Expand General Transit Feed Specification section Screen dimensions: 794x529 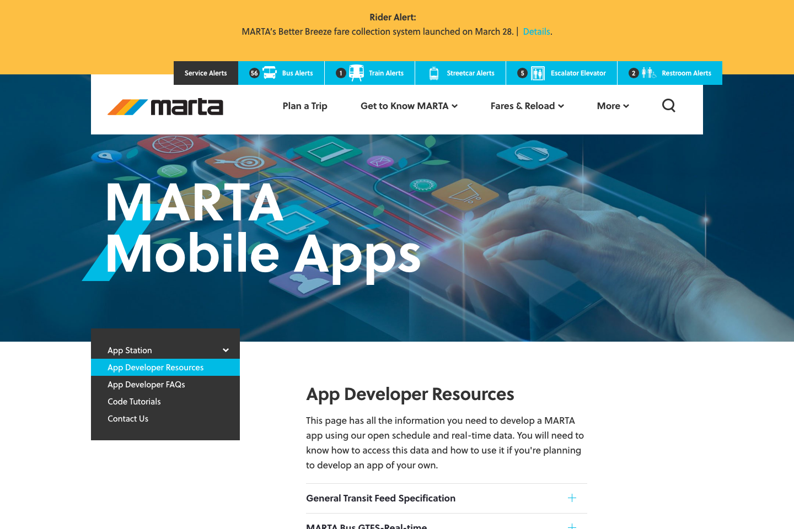[x=380, y=498]
